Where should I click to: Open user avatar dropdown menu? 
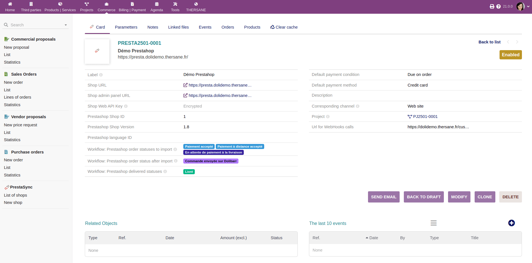click(x=522, y=6)
